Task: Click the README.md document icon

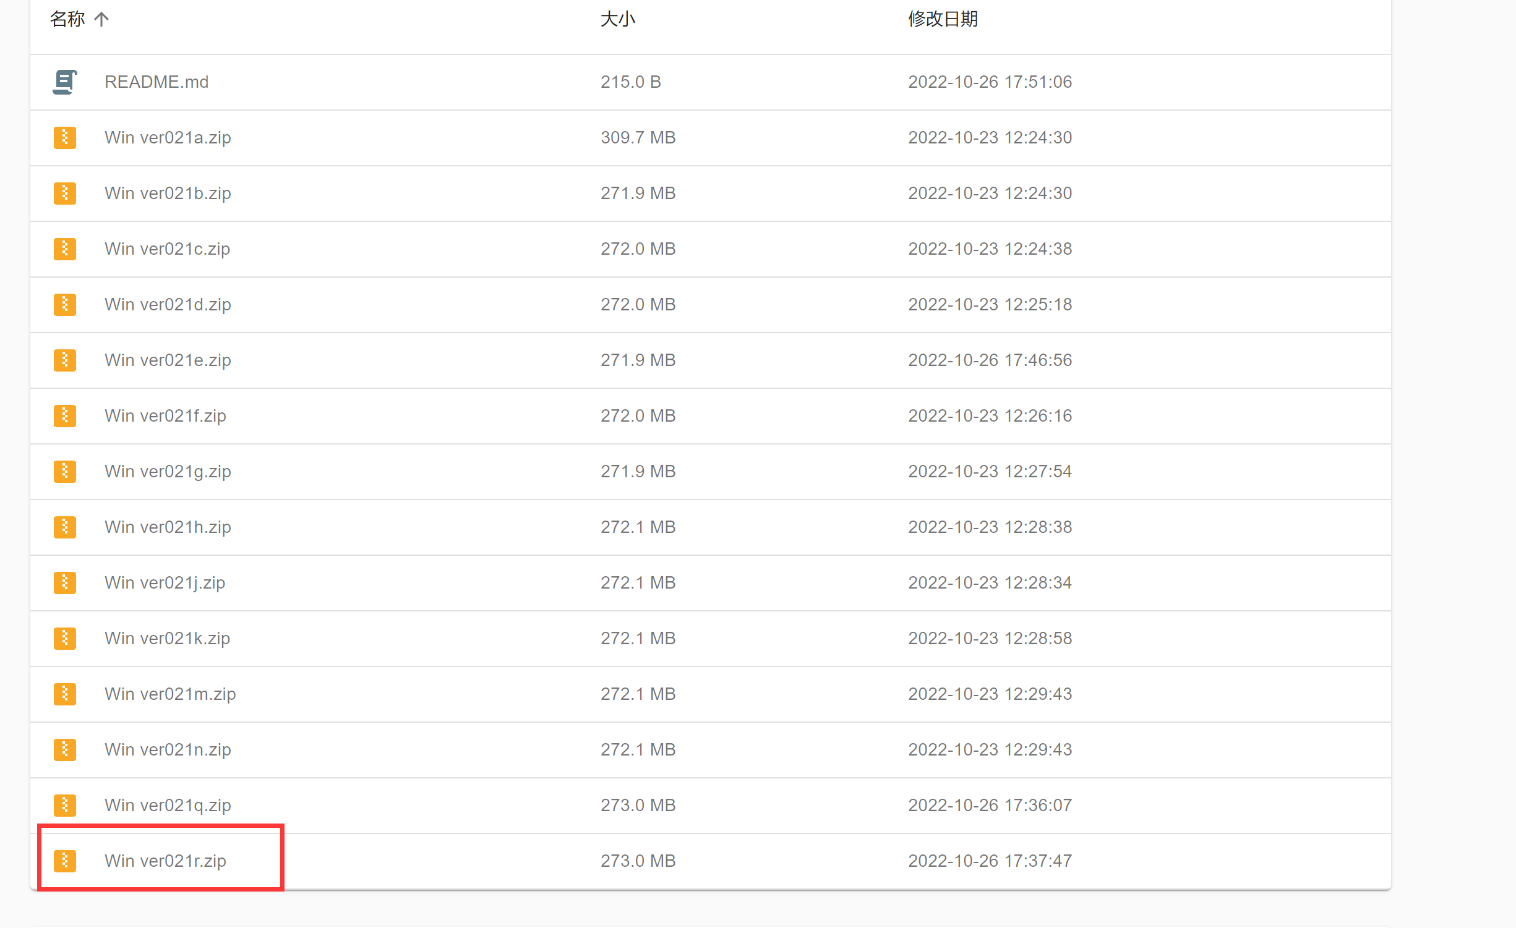Action: (64, 82)
